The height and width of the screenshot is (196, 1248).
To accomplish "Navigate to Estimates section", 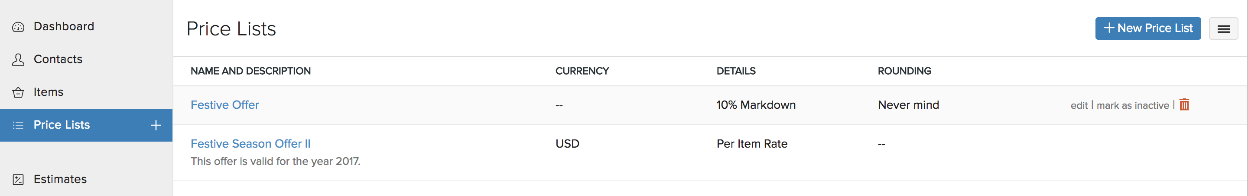I will 60,179.
